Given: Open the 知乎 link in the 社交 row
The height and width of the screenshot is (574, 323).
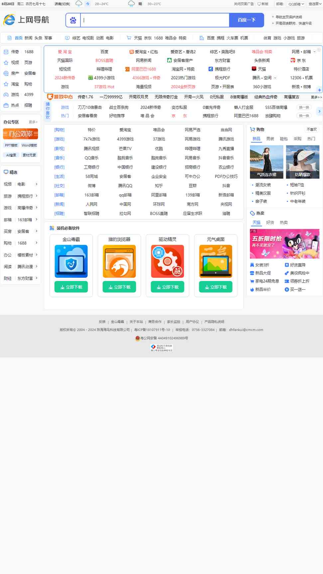Looking at the screenshot, I should [x=159, y=186].
